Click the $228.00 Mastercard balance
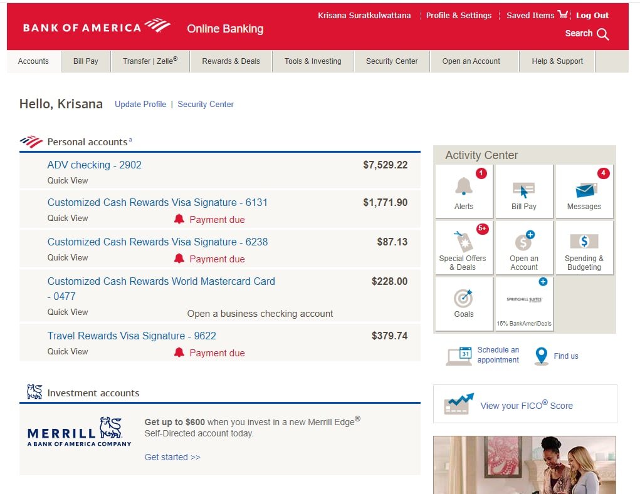The image size is (640, 494). [389, 281]
